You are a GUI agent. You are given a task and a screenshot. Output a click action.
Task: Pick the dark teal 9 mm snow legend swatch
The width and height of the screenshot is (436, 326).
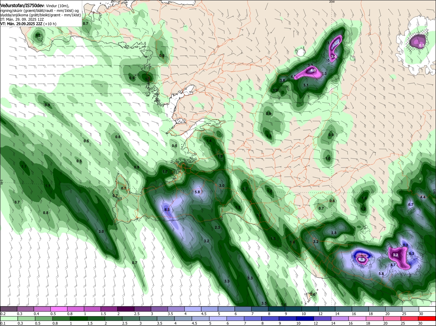293,309
